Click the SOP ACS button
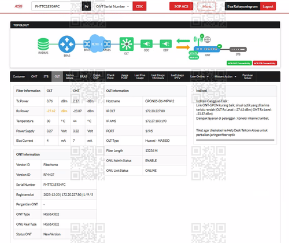289x243 pixels. pos(181,6)
